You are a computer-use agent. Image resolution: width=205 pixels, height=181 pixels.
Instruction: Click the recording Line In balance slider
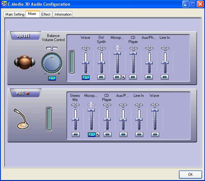pyautogui.click(x=139, y=105)
